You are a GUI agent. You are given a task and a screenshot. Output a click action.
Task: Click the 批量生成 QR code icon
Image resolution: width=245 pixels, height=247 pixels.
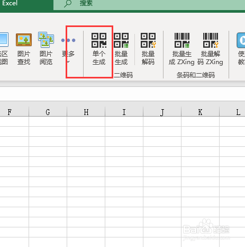(x=121, y=40)
